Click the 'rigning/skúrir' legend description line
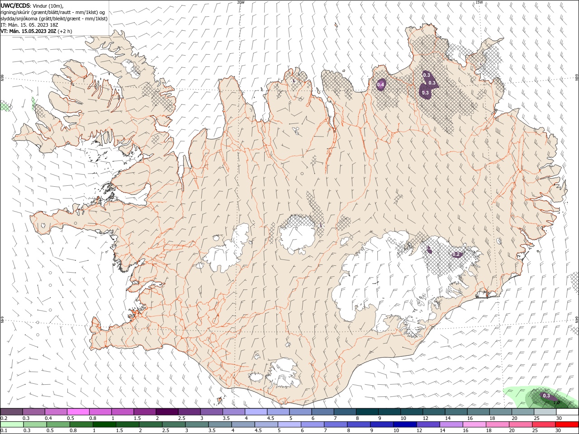 pos(53,12)
